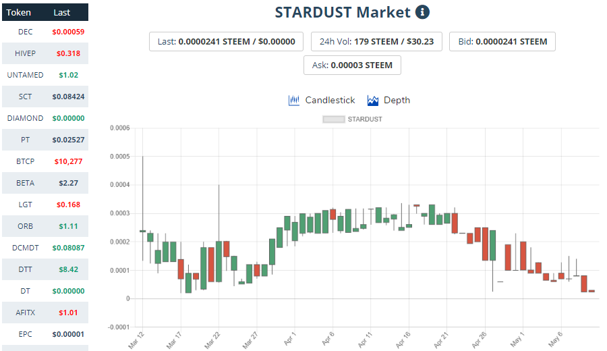
Task: Click the Bid price box
Action: pos(502,41)
